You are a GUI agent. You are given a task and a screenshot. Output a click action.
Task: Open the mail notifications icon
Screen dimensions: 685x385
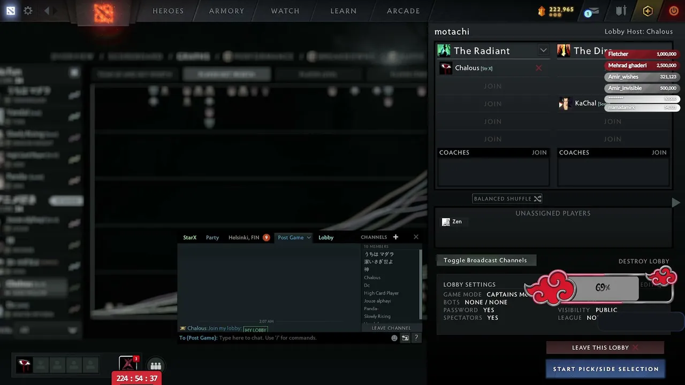click(593, 11)
